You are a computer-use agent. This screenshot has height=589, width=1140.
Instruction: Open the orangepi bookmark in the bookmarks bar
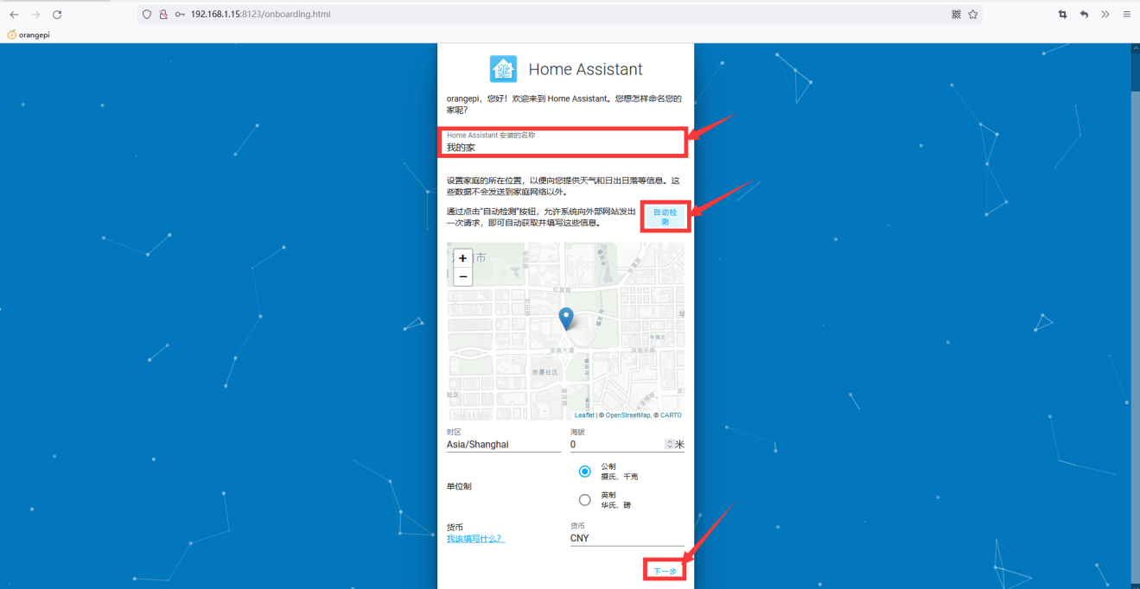coord(29,35)
